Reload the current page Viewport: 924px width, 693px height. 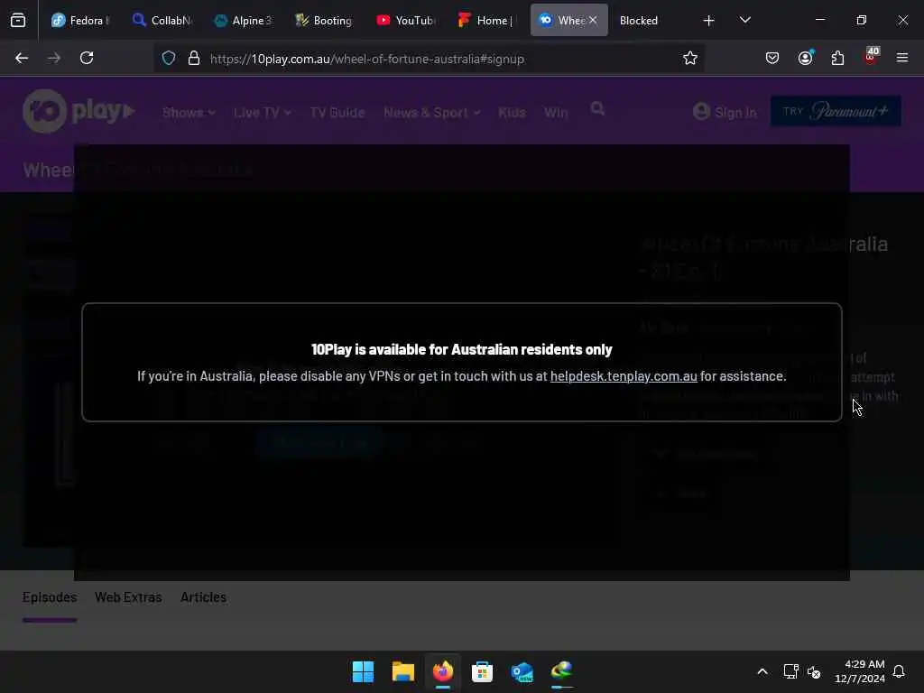[87, 58]
